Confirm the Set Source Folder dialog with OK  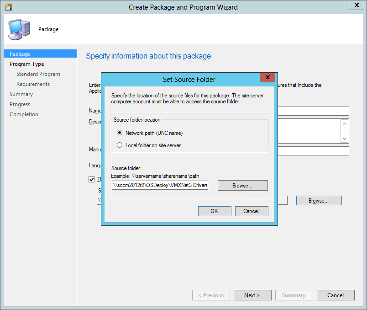pos(215,211)
